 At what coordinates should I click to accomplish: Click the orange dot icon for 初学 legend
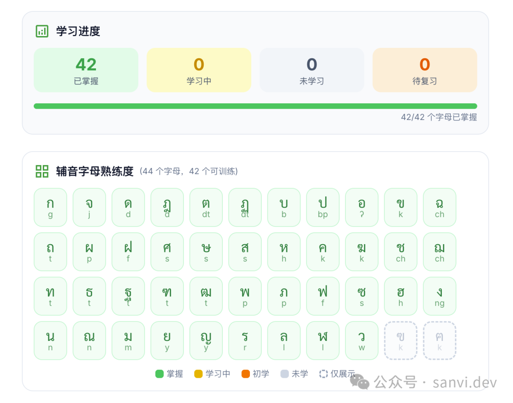(246, 374)
